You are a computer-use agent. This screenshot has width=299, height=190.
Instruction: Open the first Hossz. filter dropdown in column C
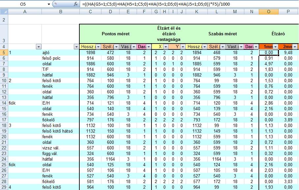(x=98, y=47)
